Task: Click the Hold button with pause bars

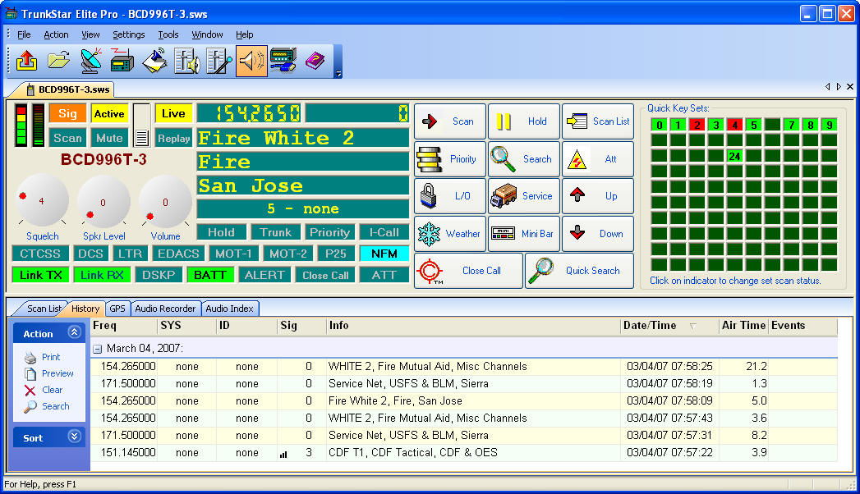Action: pos(524,121)
